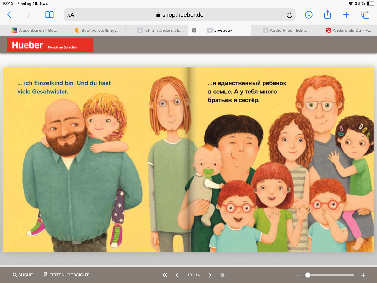The height and width of the screenshot is (283, 377).
Task: Add a new tab with plus icon
Action: (x=346, y=15)
